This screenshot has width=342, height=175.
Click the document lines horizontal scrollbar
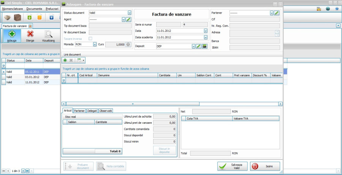tap(172, 104)
